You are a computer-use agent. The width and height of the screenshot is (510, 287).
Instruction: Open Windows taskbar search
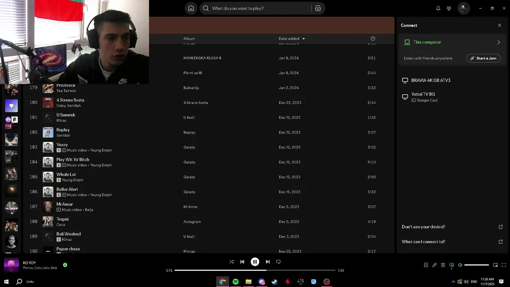coord(19,282)
